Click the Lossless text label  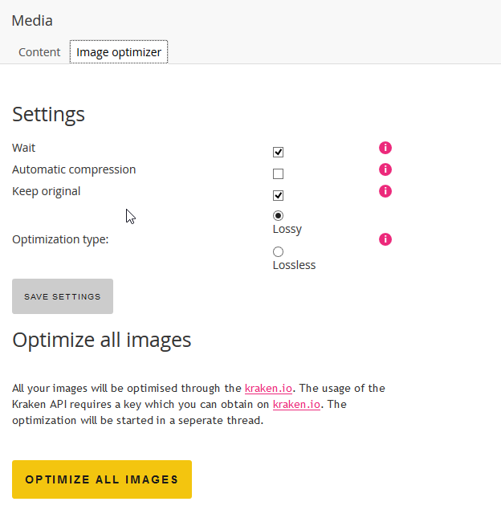pyautogui.click(x=294, y=265)
